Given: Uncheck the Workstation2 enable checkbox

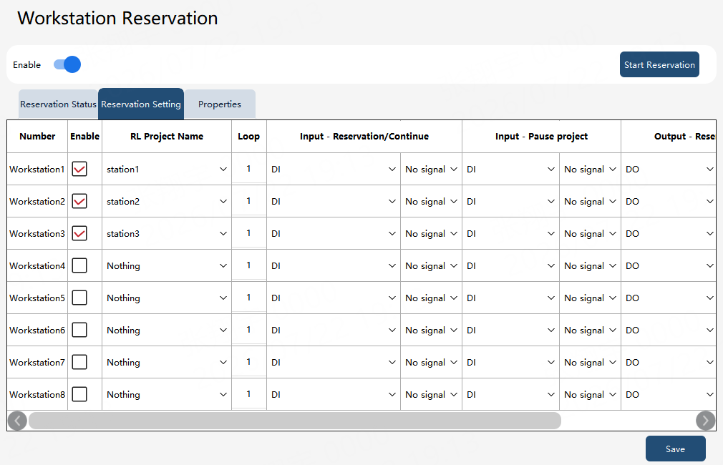Looking at the screenshot, I should [x=79, y=201].
